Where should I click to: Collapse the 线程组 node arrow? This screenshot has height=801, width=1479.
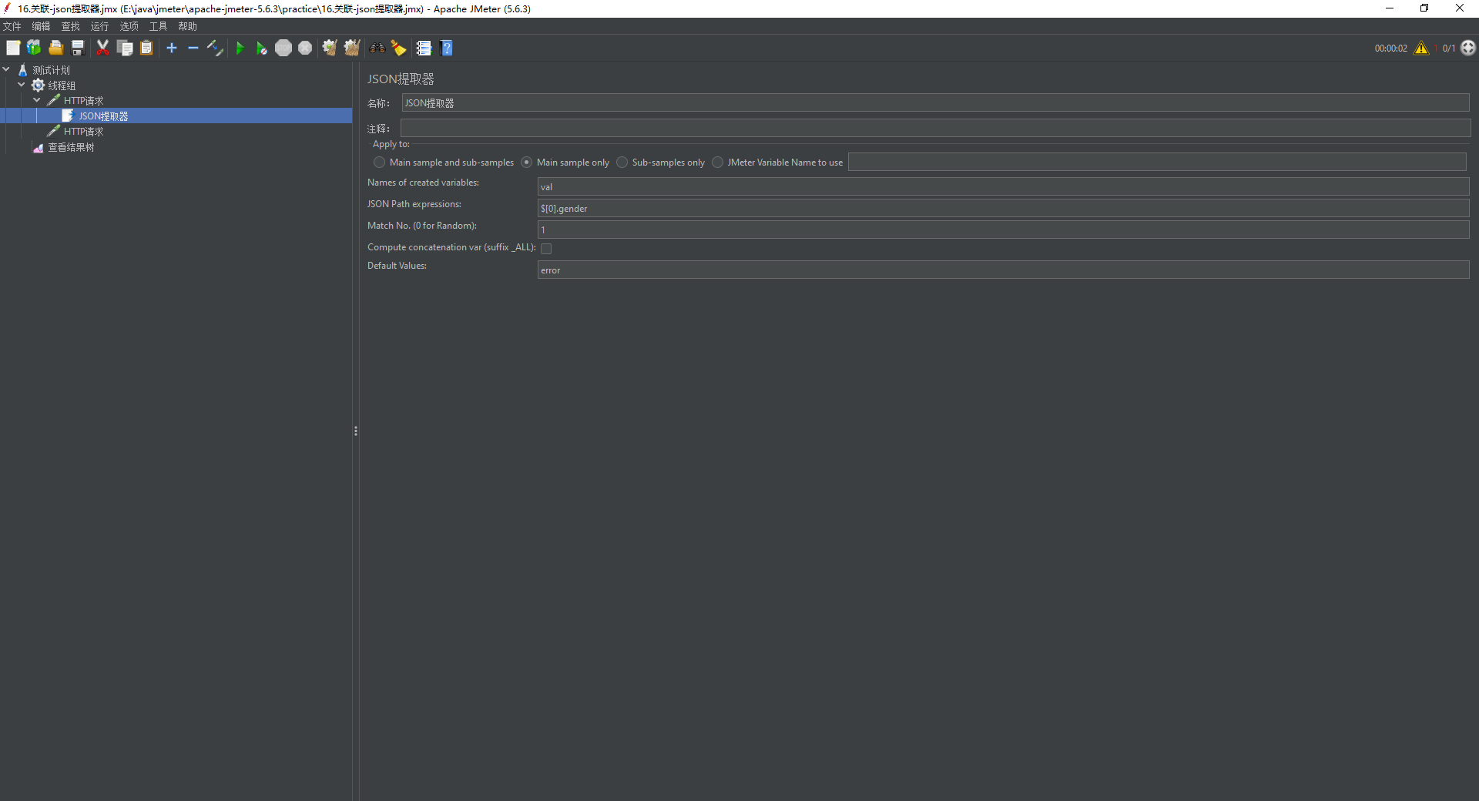(x=22, y=85)
